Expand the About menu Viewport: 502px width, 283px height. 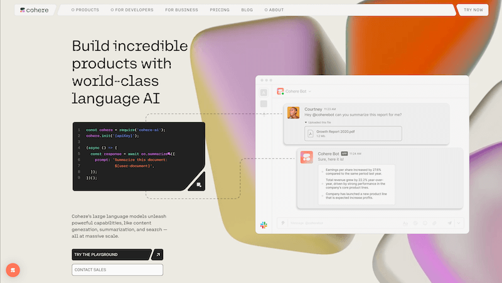click(x=274, y=10)
